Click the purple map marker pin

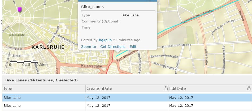[20, 10]
